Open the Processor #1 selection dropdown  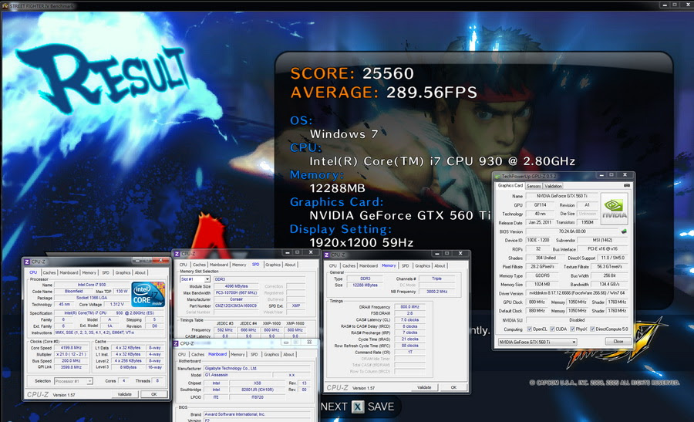coord(73,381)
